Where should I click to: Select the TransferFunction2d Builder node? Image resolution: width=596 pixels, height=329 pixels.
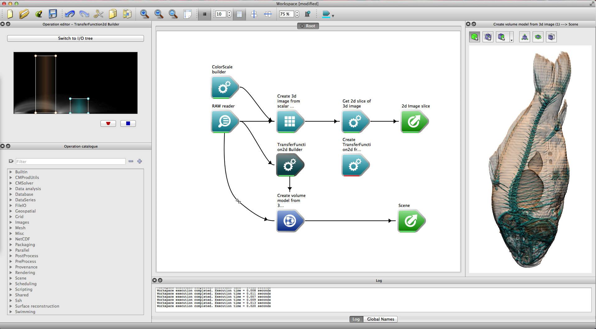pos(290,165)
